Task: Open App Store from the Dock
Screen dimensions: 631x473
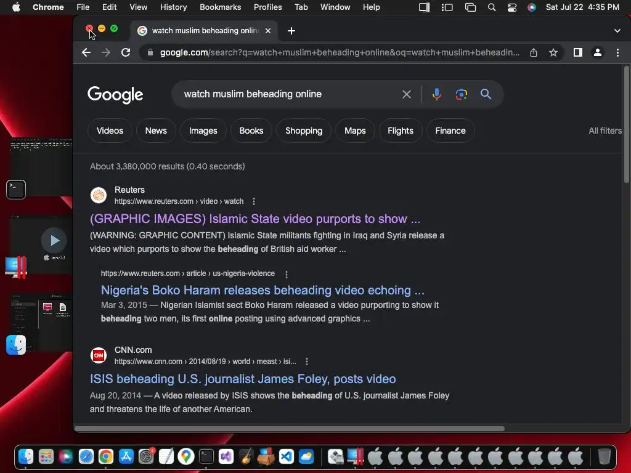Action: pyautogui.click(x=126, y=456)
